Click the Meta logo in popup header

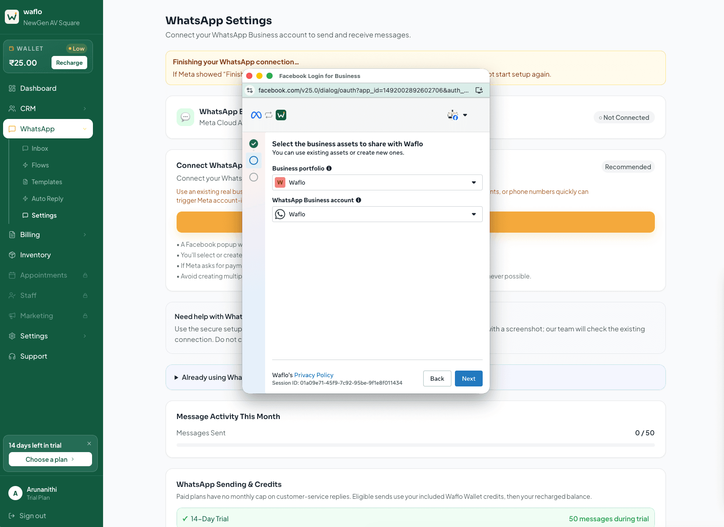256,115
